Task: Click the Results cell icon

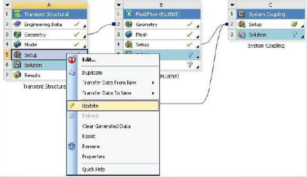Action: tap(17, 75)
